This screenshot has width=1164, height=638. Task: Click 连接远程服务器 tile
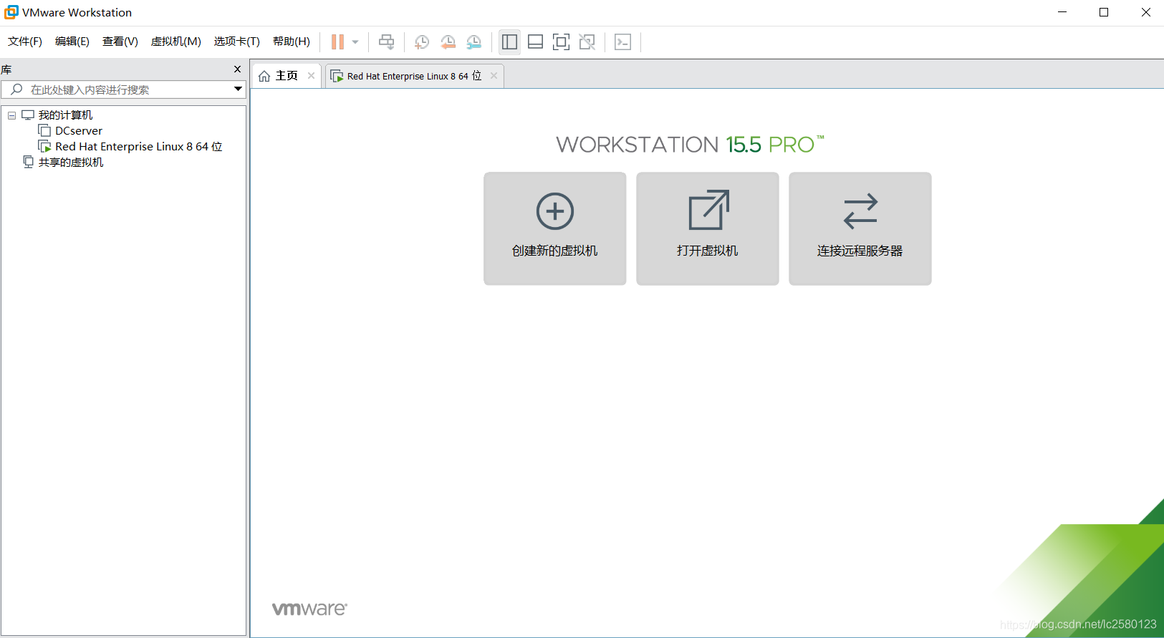(860, 228)
